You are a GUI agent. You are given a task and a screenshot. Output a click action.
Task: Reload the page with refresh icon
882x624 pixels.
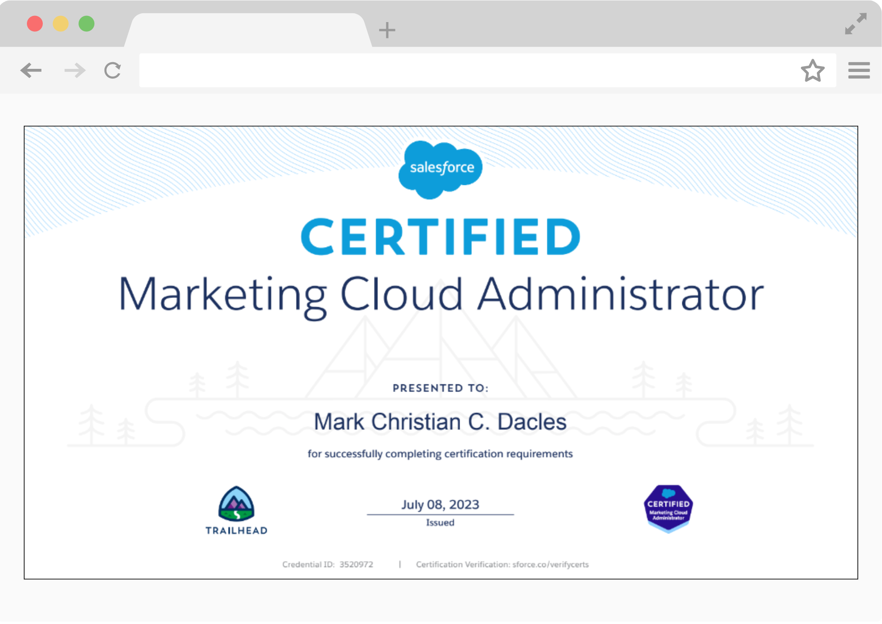tap(112, 70)
